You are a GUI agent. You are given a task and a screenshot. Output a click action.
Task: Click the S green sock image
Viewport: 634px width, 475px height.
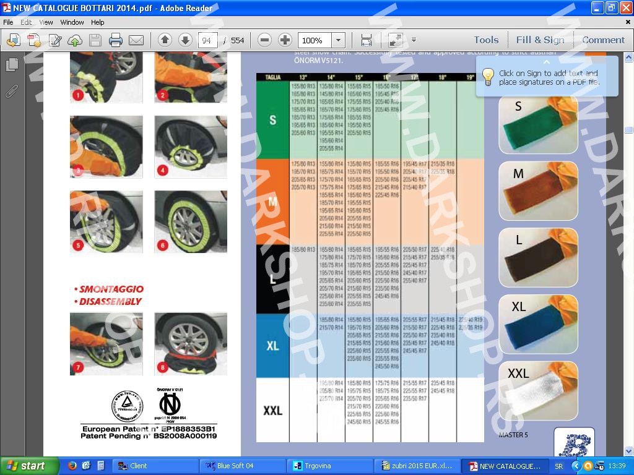coord(538,124)
